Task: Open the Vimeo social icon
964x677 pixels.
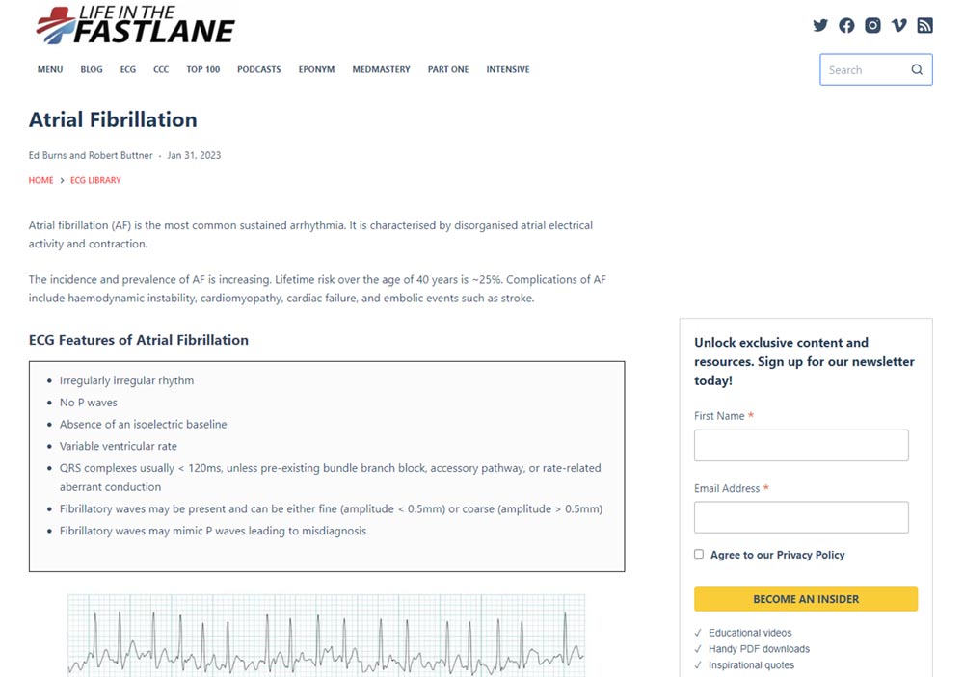Action: point(898,26)
